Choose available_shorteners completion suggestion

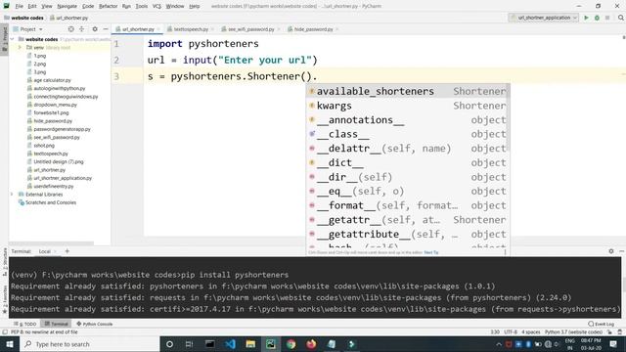click(x=407, y=91)
